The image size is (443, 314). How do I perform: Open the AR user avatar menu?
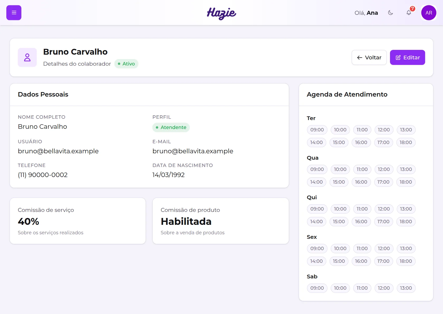tap(429, 13)
